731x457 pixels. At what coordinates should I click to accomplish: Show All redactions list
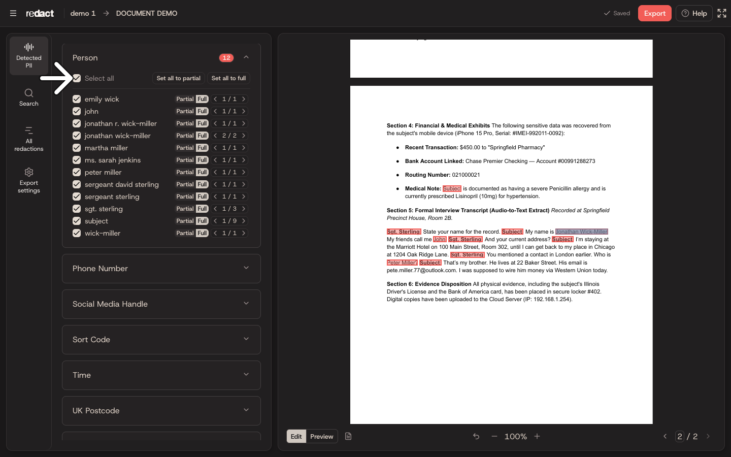tap(29, 139)
